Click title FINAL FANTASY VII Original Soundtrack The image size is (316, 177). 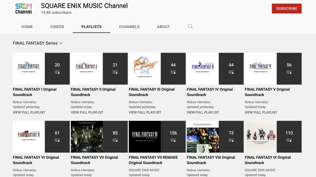point(94,160)
